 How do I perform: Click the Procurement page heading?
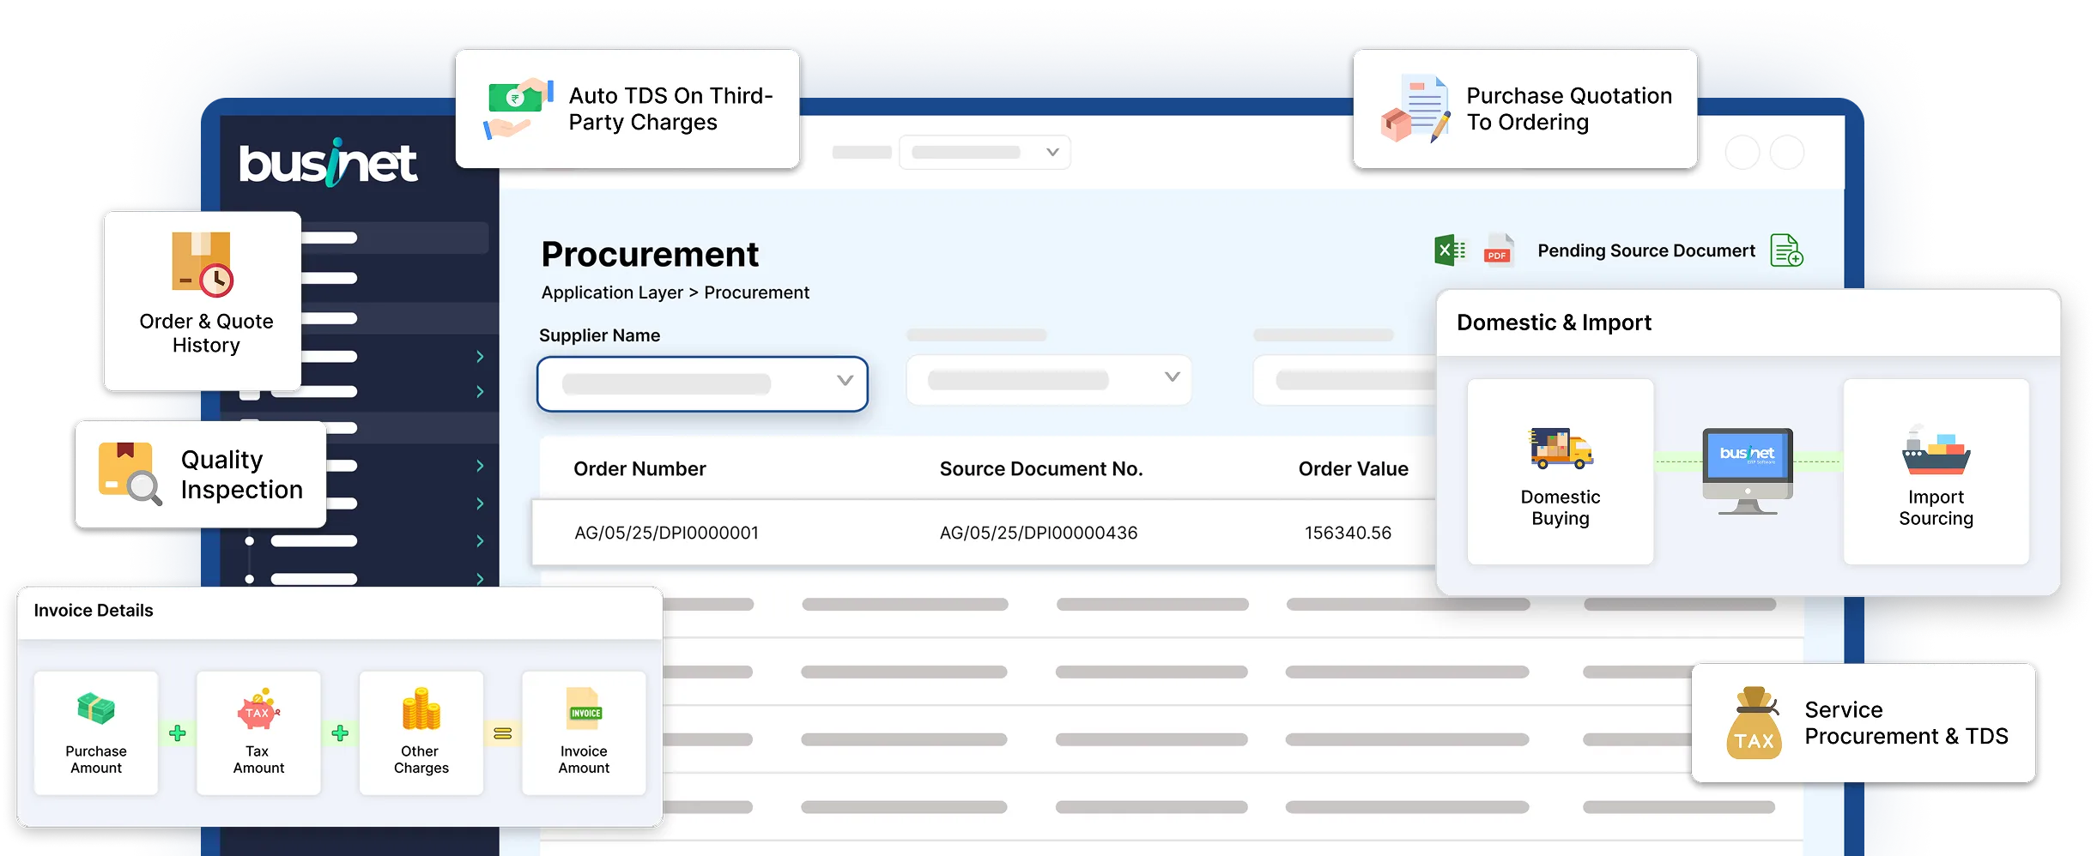point(650,254)
